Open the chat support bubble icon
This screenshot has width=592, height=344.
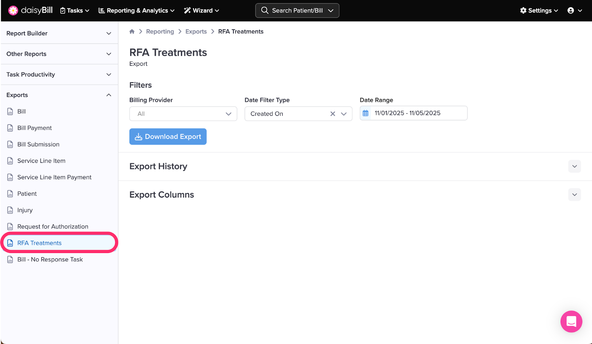tap(571, 321)
